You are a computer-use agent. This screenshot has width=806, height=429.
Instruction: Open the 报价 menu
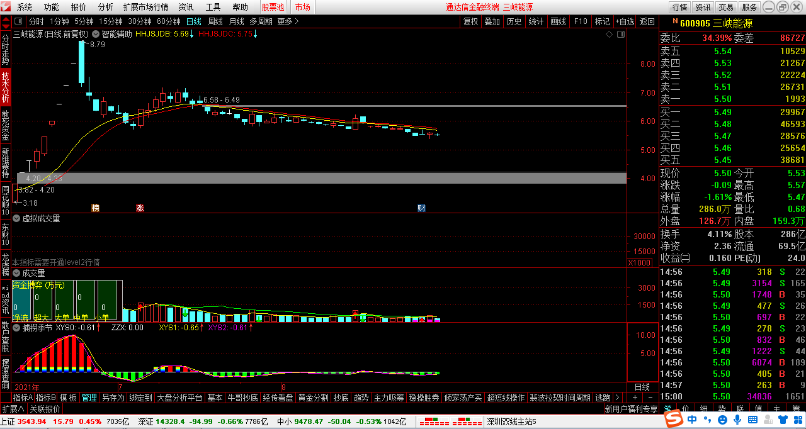(79, 7)
